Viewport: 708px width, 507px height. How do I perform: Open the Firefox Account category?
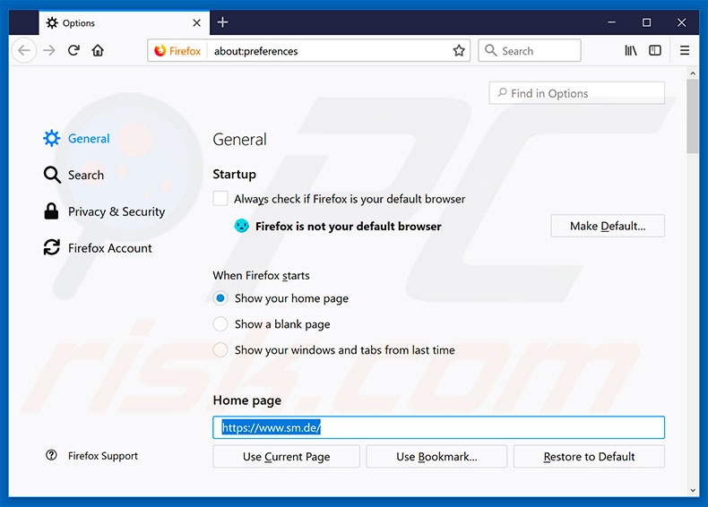click(x=98, y=248)
